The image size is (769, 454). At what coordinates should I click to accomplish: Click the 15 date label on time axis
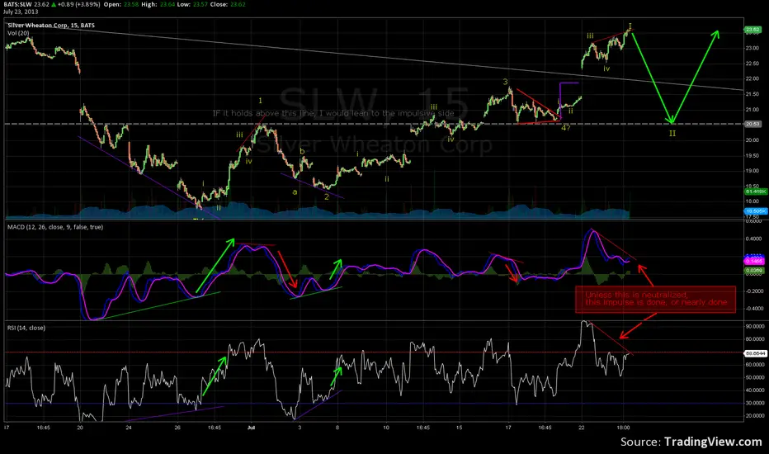(460, 428)
